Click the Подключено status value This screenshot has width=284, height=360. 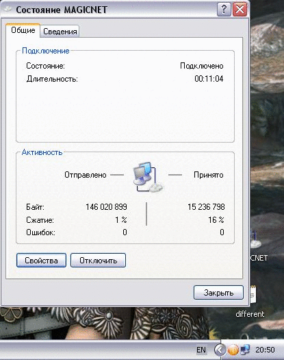(x=201, y=66)
